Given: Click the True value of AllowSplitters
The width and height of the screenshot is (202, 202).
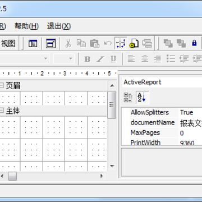Looking at the screenshot, I should 186,112.
